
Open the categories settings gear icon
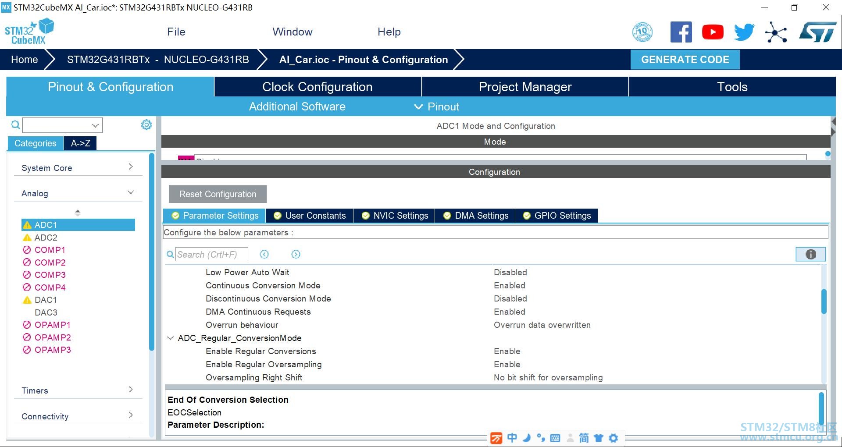(x=146, y=125)
